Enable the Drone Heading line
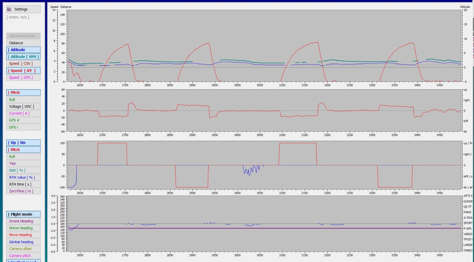The image size is (474, 262). pyautogui.click(x=23, y=221)
